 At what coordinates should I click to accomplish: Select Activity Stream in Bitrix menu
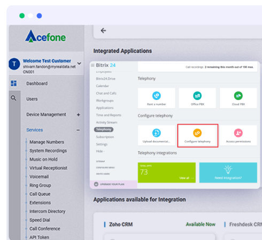[x=106, y=122]
